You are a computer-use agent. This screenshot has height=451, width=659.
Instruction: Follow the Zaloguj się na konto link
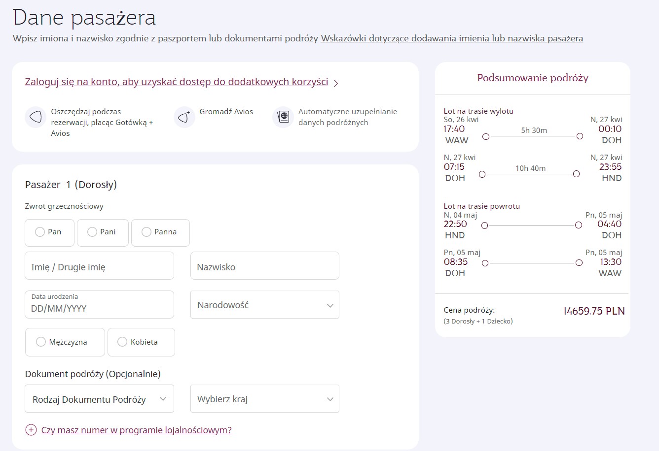tap(177, 82)
